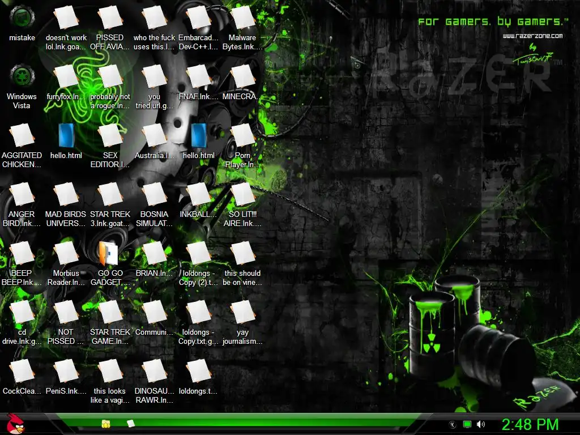Open the green monitor tray icon
Viewport: 580px width, 435px height.
click(x=467, y=424)
